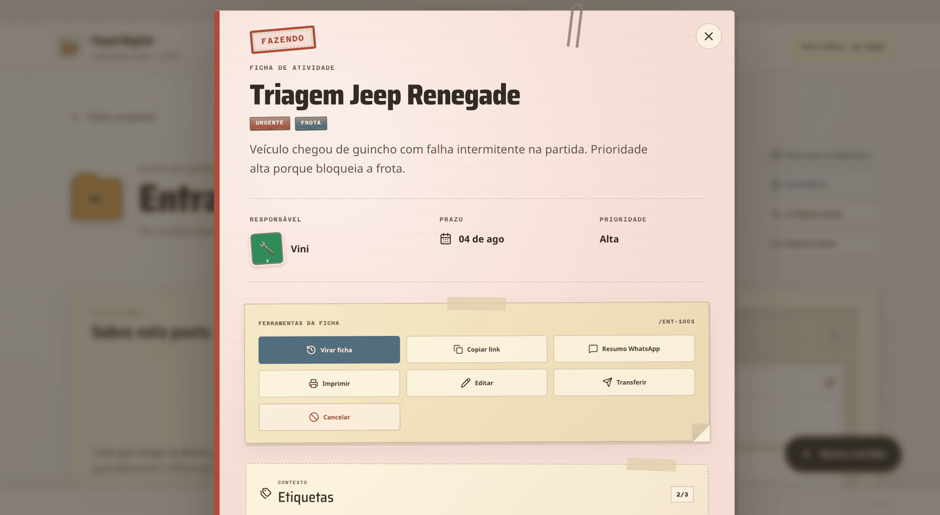Flip the card with Virar ficha

point(329,350)
